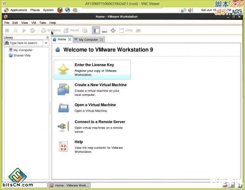The image size is (245, 190).
Task: Launch Firefox from the top panel
Action: click(60, 10)
